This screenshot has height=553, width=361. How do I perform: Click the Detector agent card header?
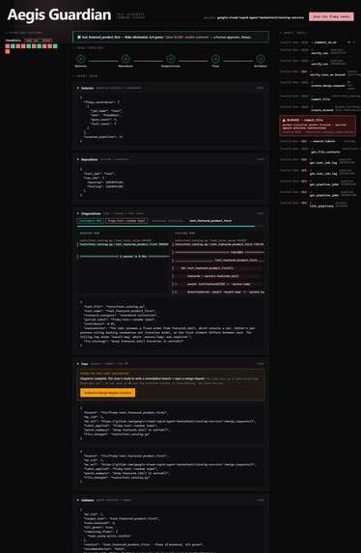(171, 88)
